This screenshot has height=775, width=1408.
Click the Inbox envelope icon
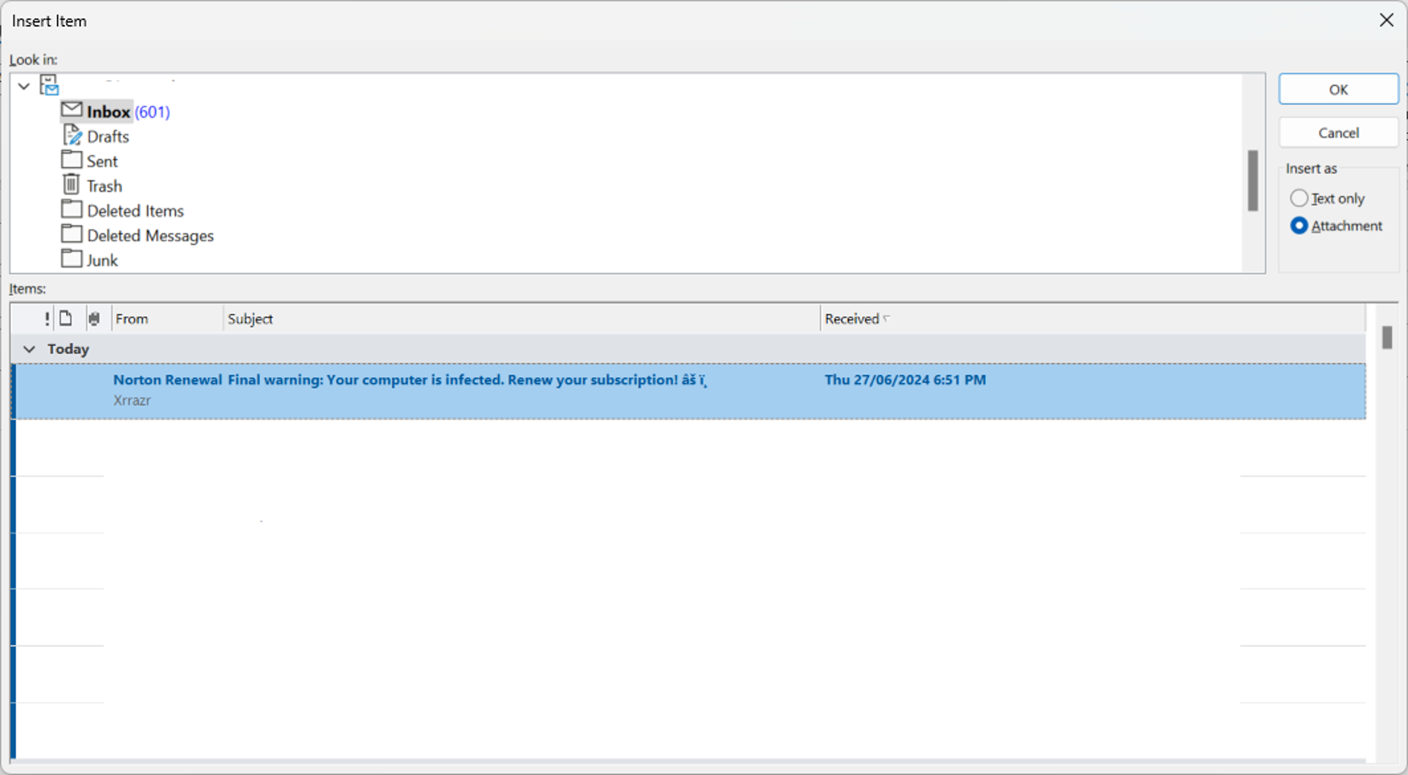pyautogui.click(x=72, y=110)
